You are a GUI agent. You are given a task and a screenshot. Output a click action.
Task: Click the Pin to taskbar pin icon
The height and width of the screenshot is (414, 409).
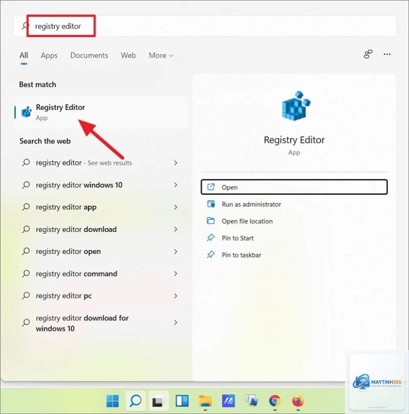coord(211,255)
